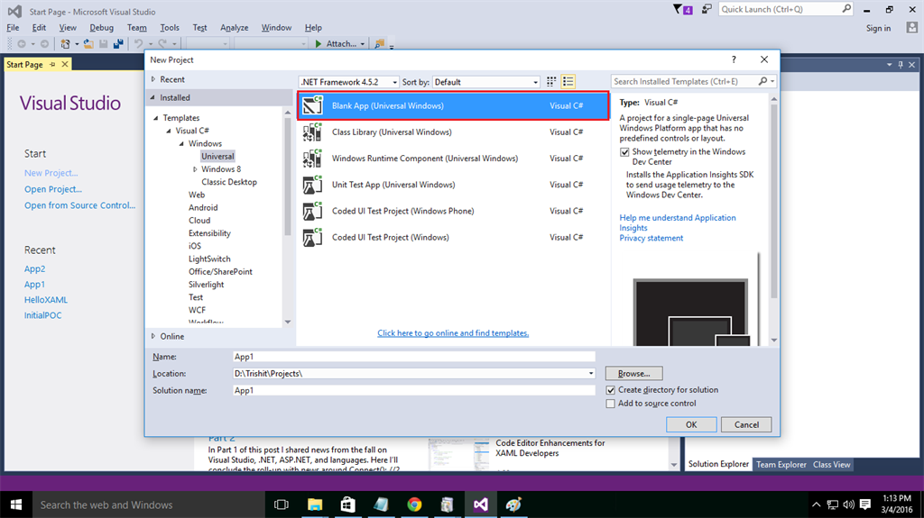
Task: Click the Class Library template icon
Action: pyautogui.click(x=312, y=132)
